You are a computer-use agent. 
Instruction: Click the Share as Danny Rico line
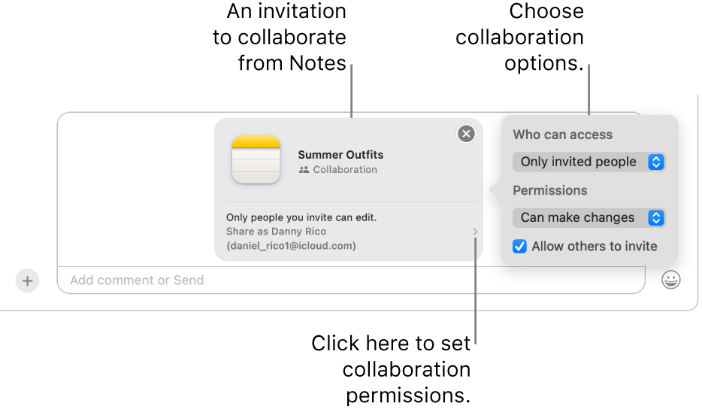pyautogui.click(x=276, y=232)
